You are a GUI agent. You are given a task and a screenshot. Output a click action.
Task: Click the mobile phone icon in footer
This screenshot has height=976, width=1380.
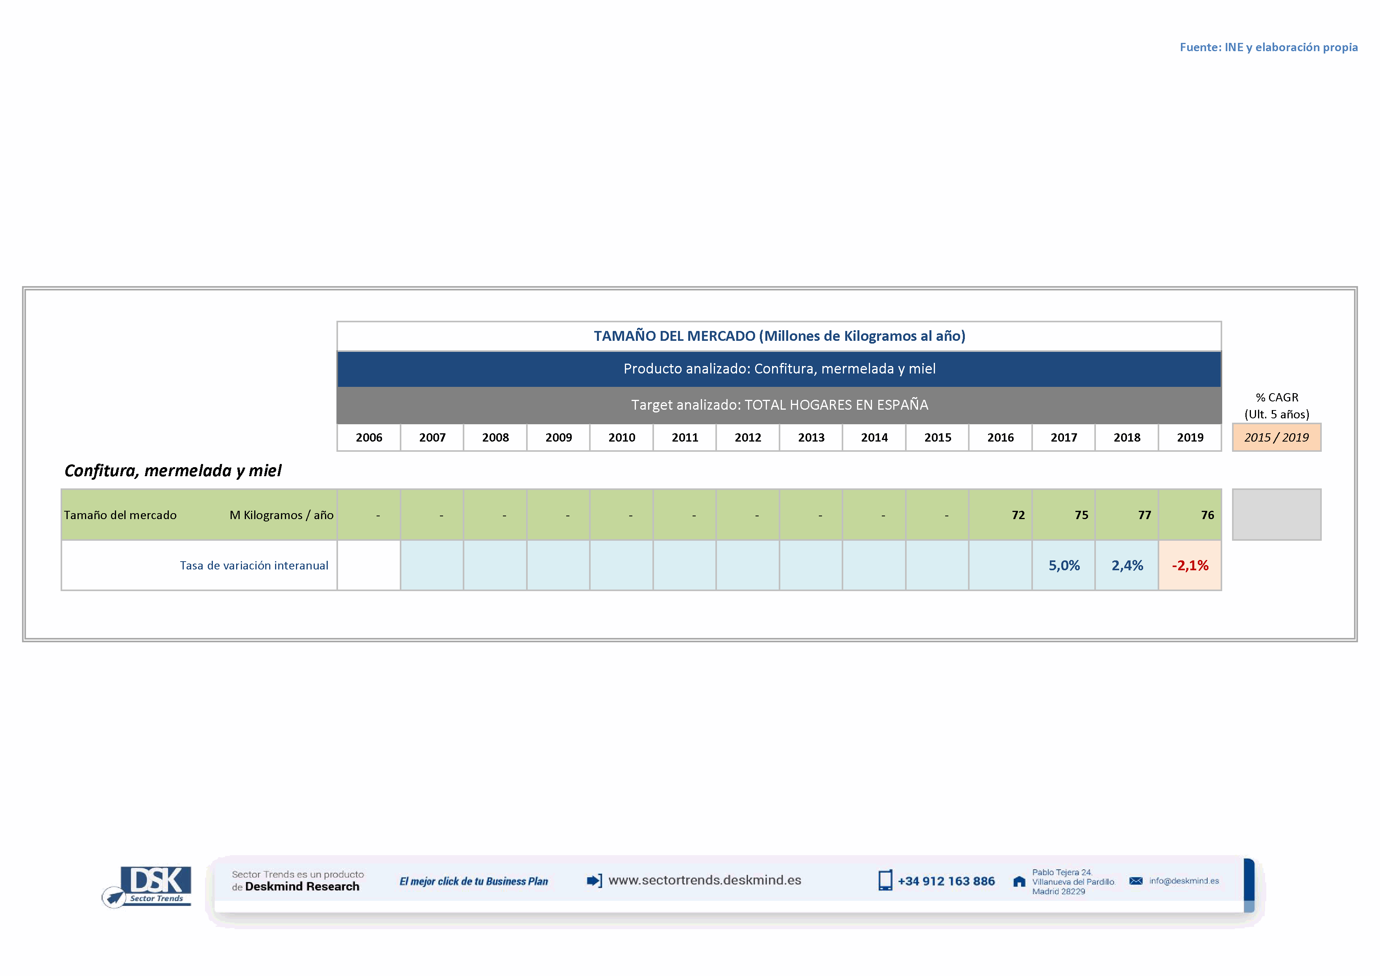885,880
